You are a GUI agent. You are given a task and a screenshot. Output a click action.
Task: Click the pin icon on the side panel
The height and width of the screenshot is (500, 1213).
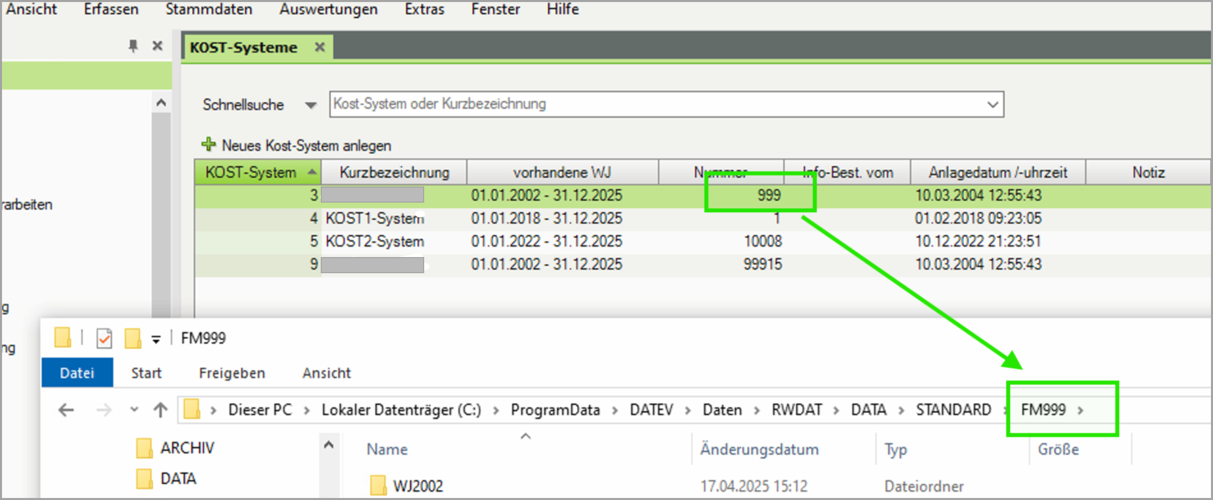[133, 46]
